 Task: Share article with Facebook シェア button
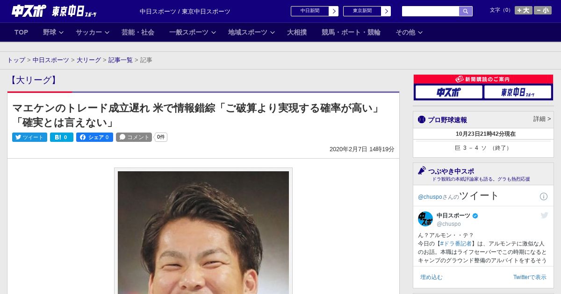click(x=94, y=137)
